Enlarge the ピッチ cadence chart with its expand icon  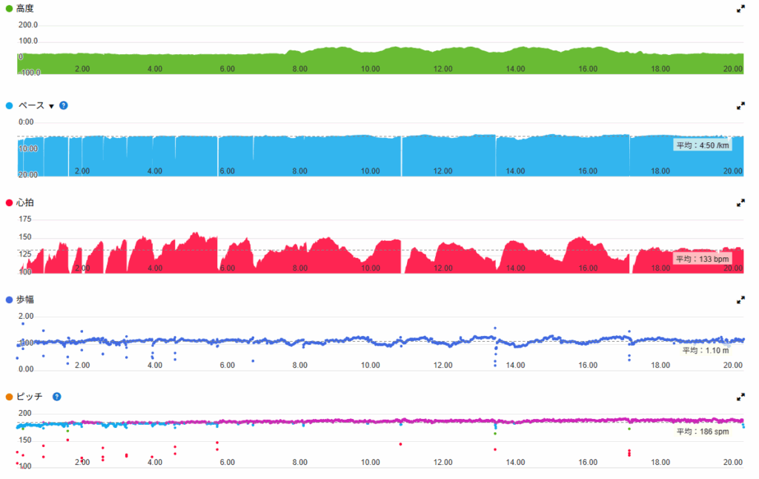tap(740, 397)
